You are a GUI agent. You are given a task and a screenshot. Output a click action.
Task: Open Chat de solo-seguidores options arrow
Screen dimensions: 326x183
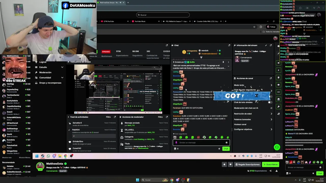(271, 90)
